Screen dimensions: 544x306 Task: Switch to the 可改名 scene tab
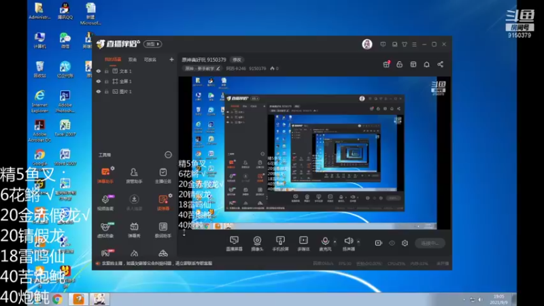coord(150,60)
